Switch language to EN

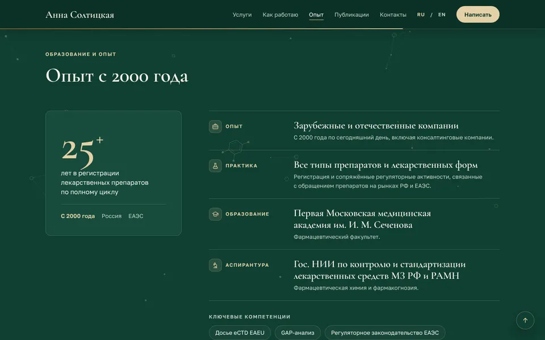click(442, 15)
